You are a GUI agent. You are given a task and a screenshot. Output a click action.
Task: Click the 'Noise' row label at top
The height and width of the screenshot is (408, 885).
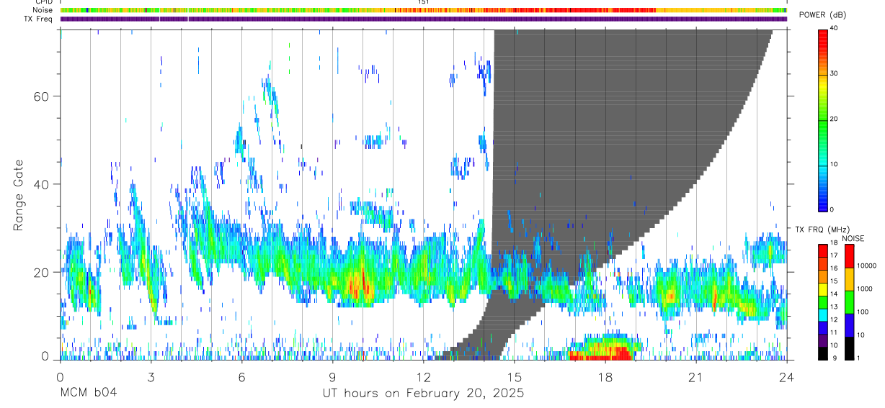(44, 10)
